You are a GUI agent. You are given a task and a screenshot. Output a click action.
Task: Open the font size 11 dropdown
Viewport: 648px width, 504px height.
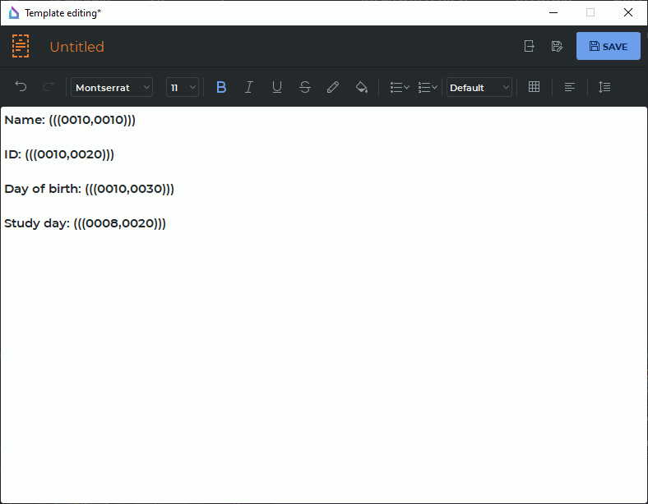coord(183,87)
